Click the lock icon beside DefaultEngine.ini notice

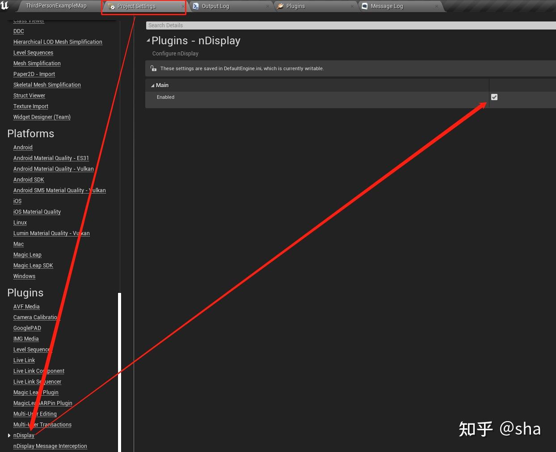[x=153, y=68]
